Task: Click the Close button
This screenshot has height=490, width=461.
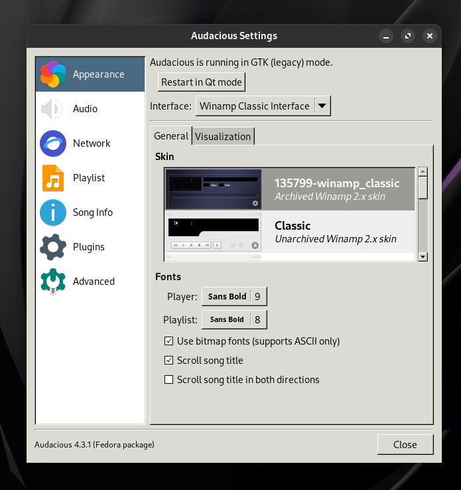Action: [x=405, y=444]
